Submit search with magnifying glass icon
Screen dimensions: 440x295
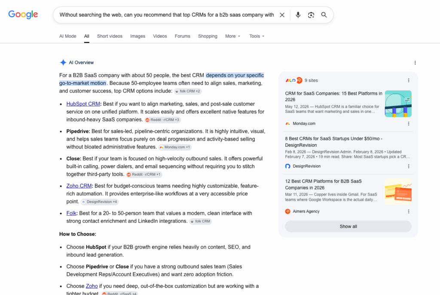pos(324,15)
